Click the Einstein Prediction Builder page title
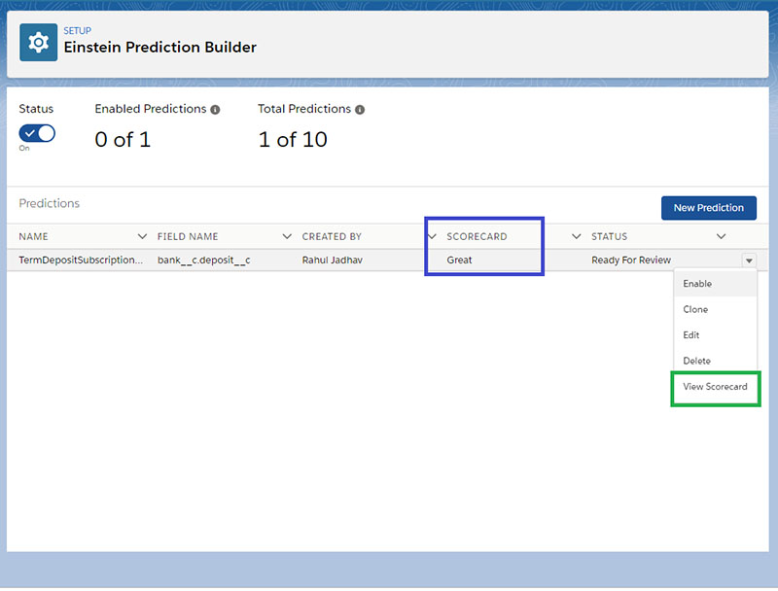This screenshot has width=778, height=591. click(159, 47)
